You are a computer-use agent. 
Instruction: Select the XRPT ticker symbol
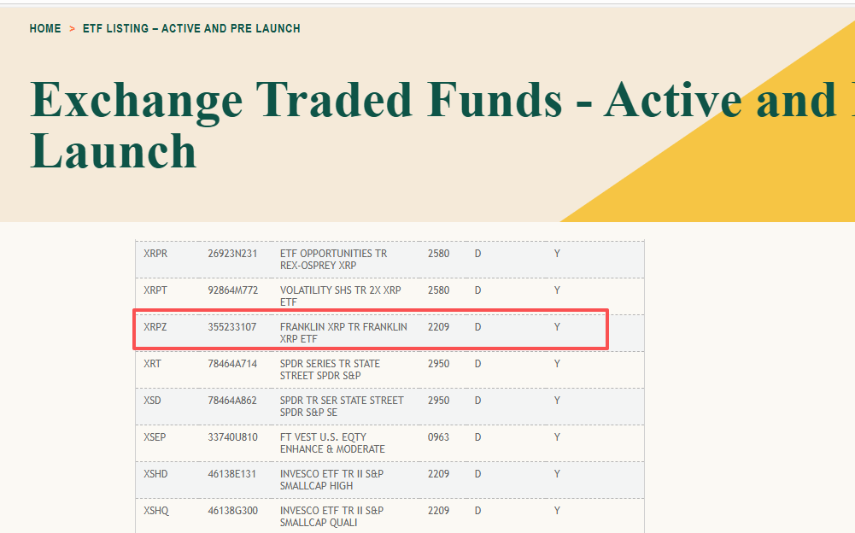pos(155,290)
